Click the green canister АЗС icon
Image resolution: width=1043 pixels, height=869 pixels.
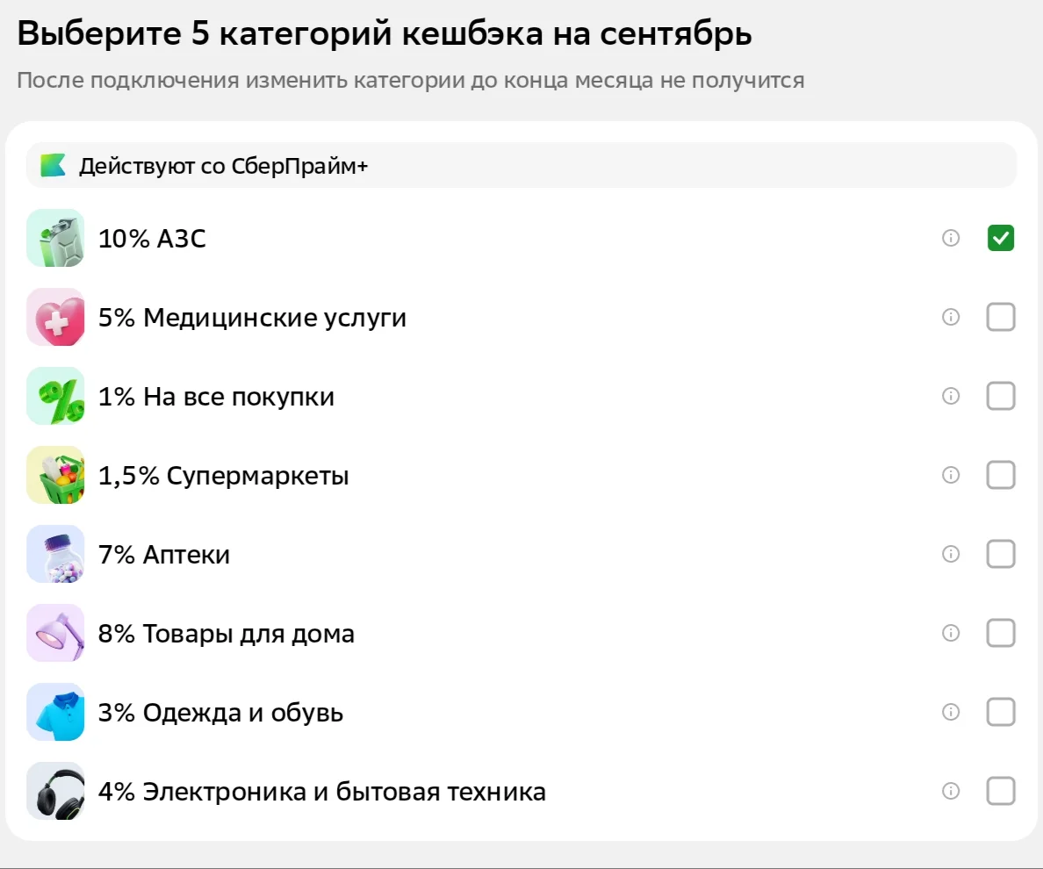56,238
